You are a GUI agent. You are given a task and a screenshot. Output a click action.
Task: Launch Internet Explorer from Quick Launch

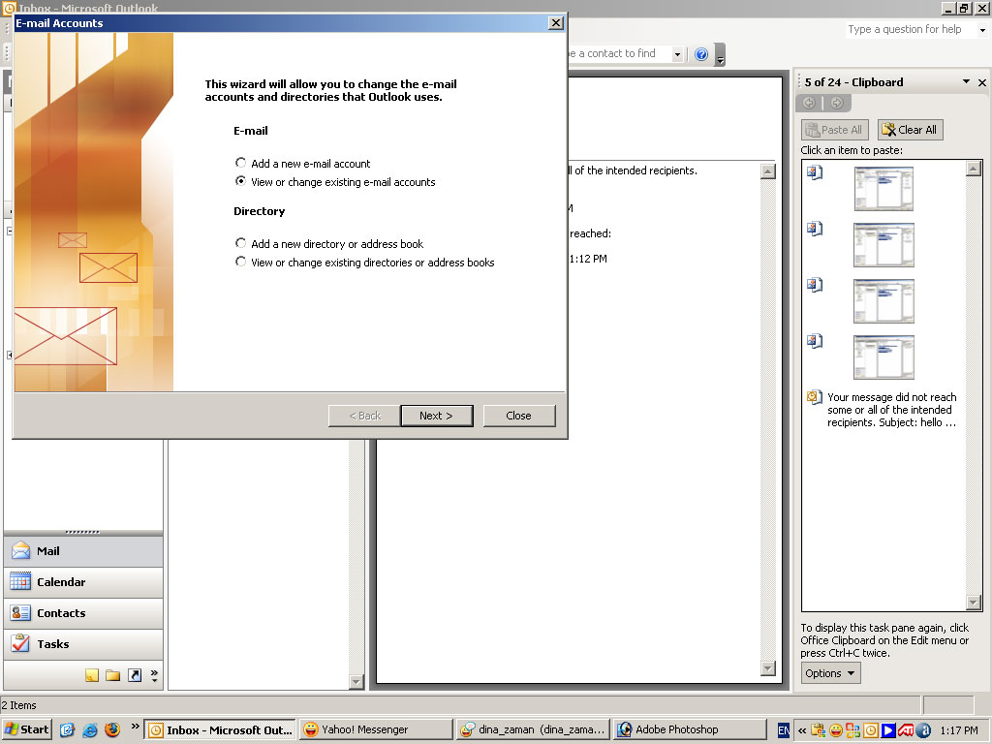coord(90,729)
